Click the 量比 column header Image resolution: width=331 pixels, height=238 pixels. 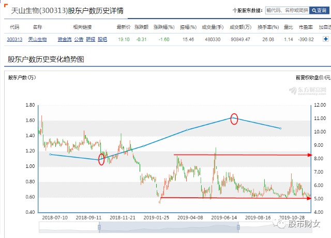(x=289, y=27)
